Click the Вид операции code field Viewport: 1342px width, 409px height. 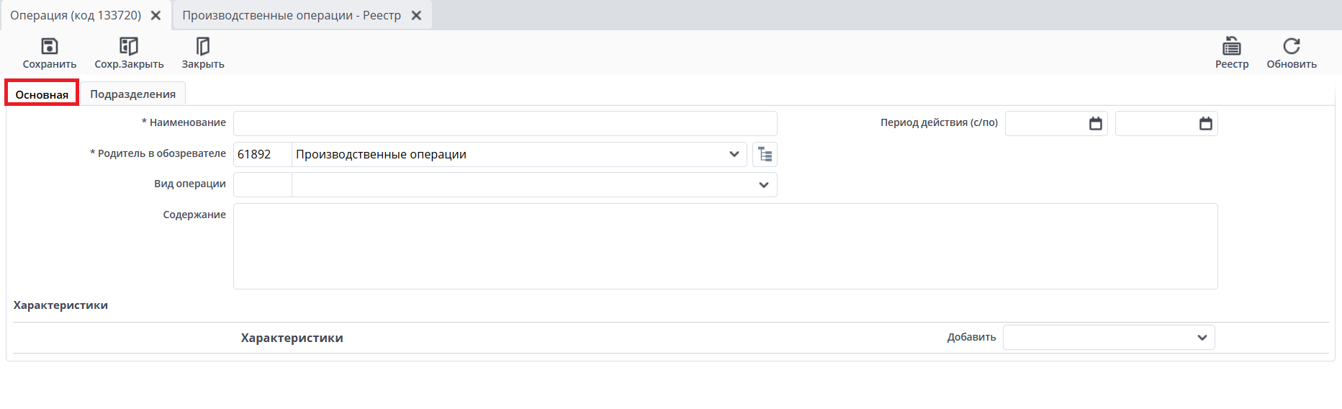tap(262, 185)
